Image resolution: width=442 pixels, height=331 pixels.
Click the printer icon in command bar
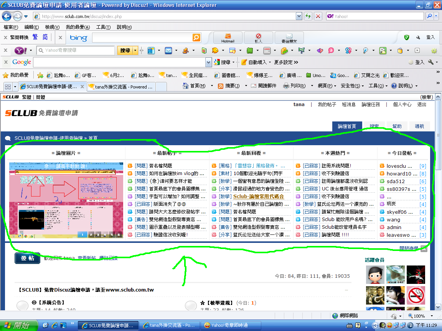[286, 86]
